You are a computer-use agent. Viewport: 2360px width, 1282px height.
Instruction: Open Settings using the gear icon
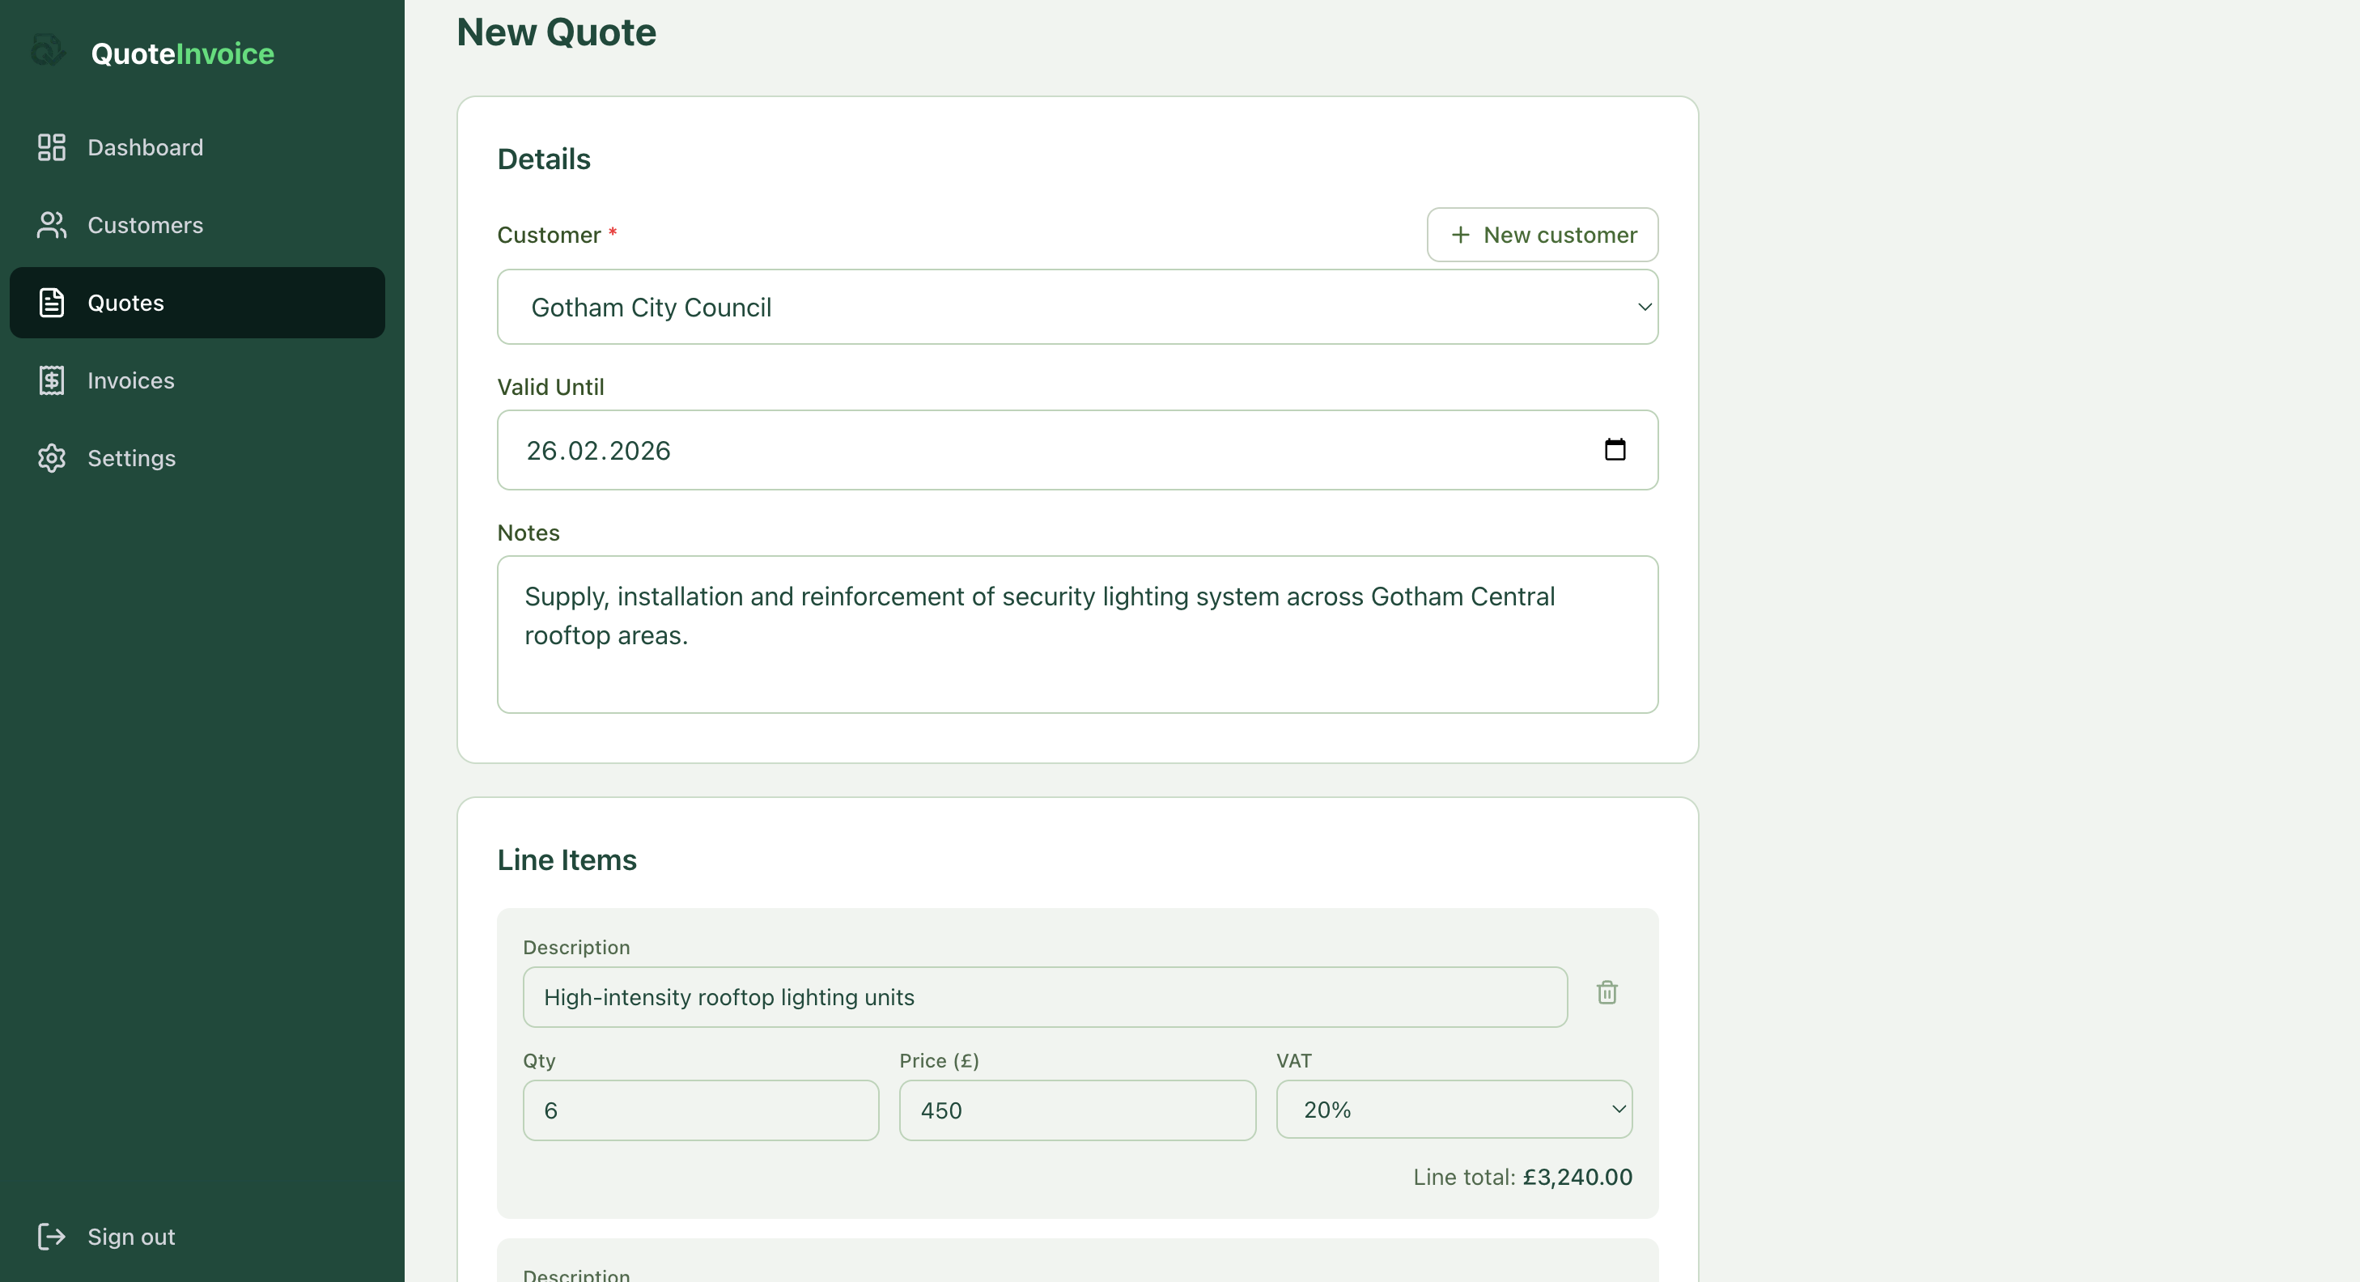coord(51,457)
